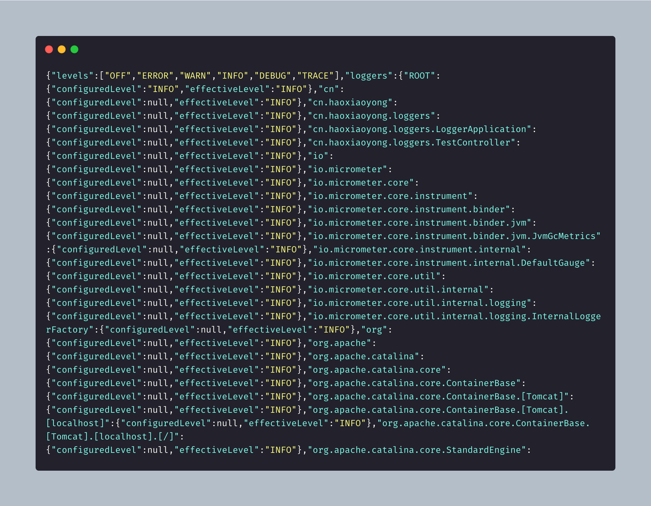Click "io.micrometer.core.instrument.binder" logger name
651x506 pixels.
(409, 209)
